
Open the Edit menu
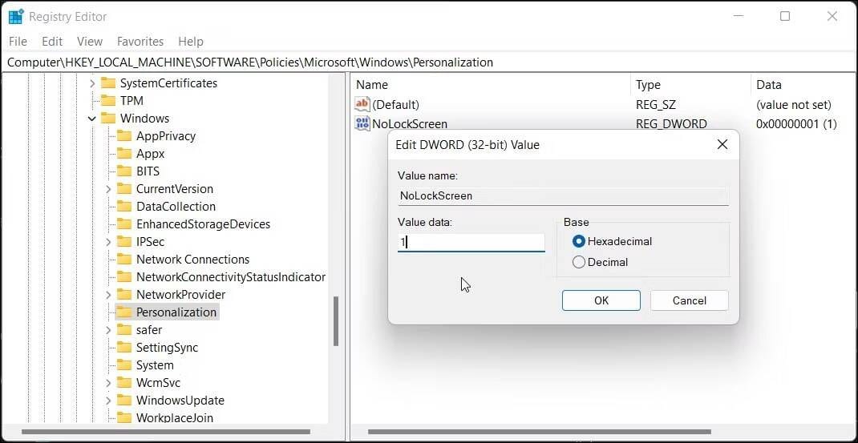pos(52,41)
